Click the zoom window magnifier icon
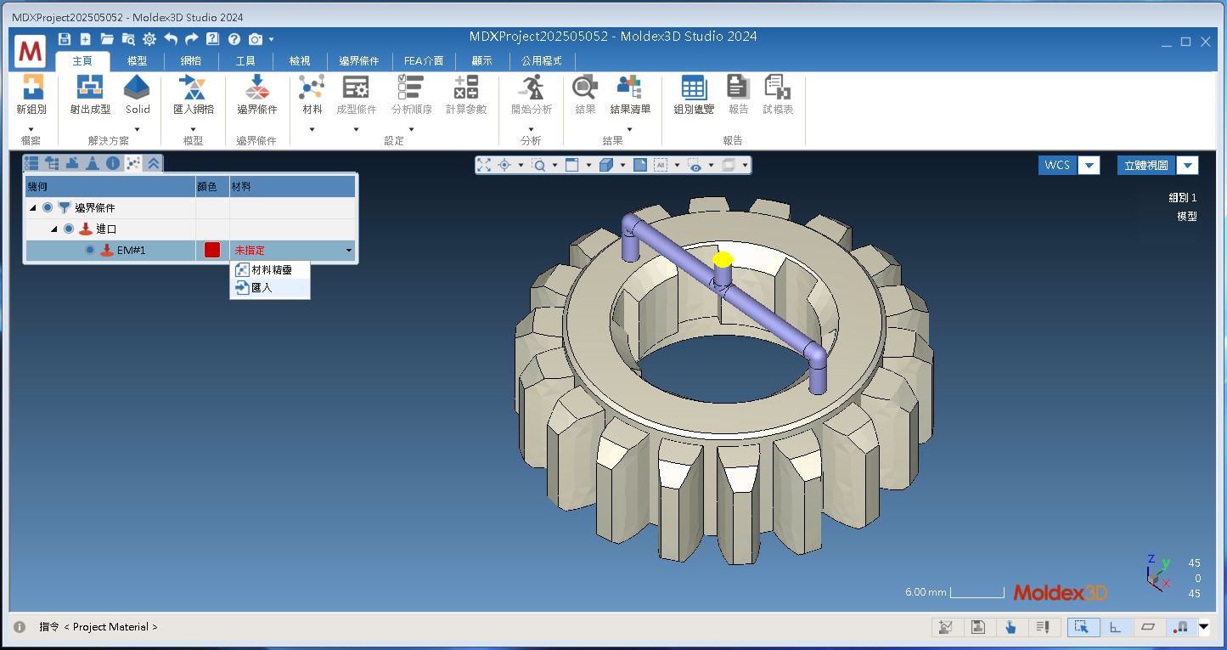This screenshot has width=1227, height=650. [538, 165]
